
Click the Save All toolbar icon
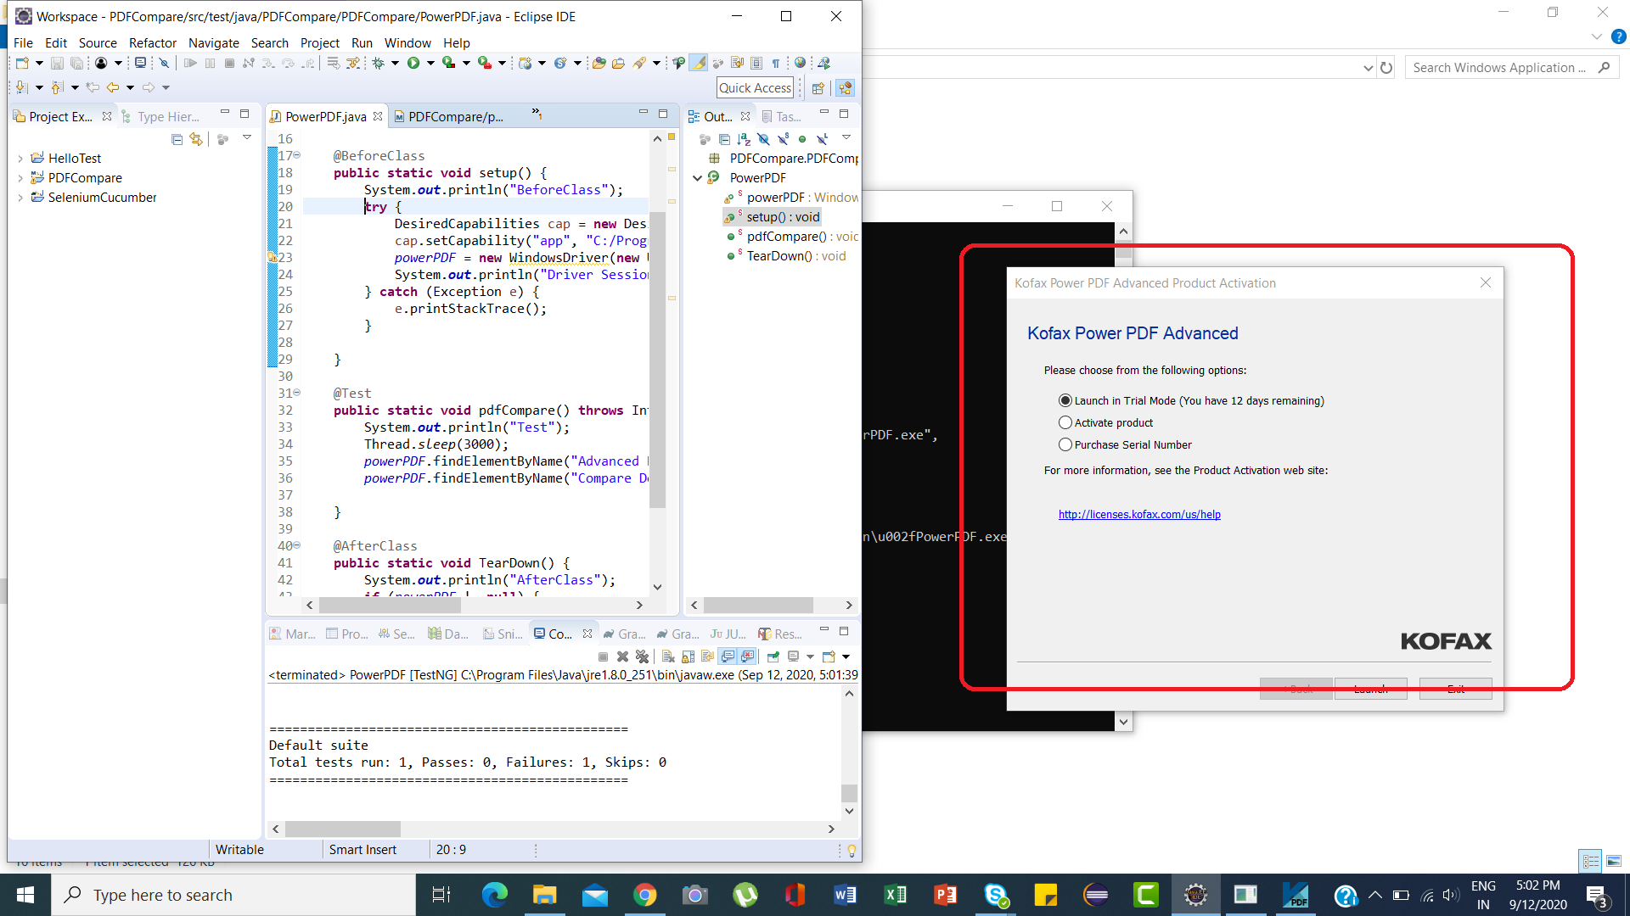(x=76, y=63)
